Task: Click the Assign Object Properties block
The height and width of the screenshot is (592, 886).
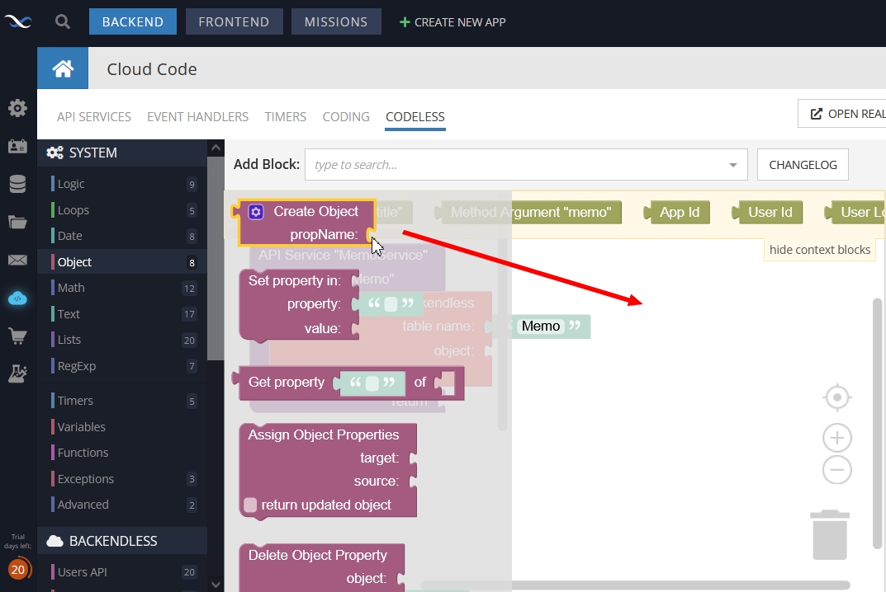Action: pos(328,471)
